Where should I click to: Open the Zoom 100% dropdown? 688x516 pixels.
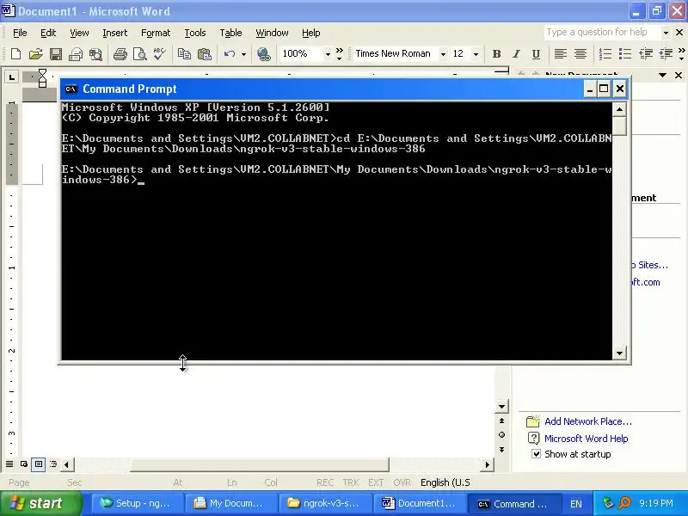coord(328,54)
